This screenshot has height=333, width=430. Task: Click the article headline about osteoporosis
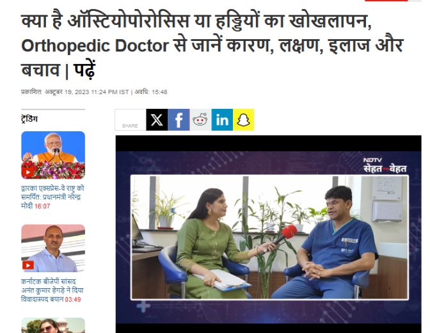click(x=212, y=45)
